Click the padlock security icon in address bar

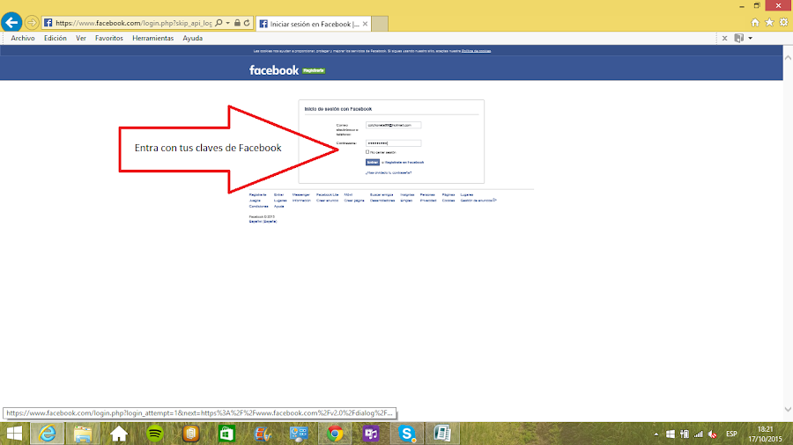point(237,23)
